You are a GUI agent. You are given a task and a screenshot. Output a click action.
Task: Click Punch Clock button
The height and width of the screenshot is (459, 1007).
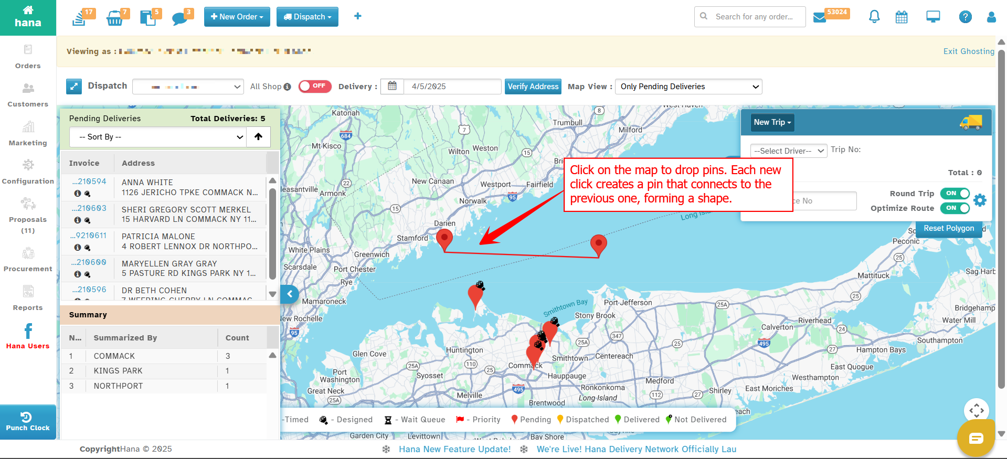click(28, 422)
